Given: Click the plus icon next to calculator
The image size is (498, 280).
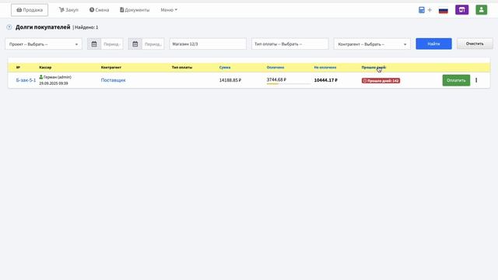Looking at the screenshot, I should click(430, 10).
